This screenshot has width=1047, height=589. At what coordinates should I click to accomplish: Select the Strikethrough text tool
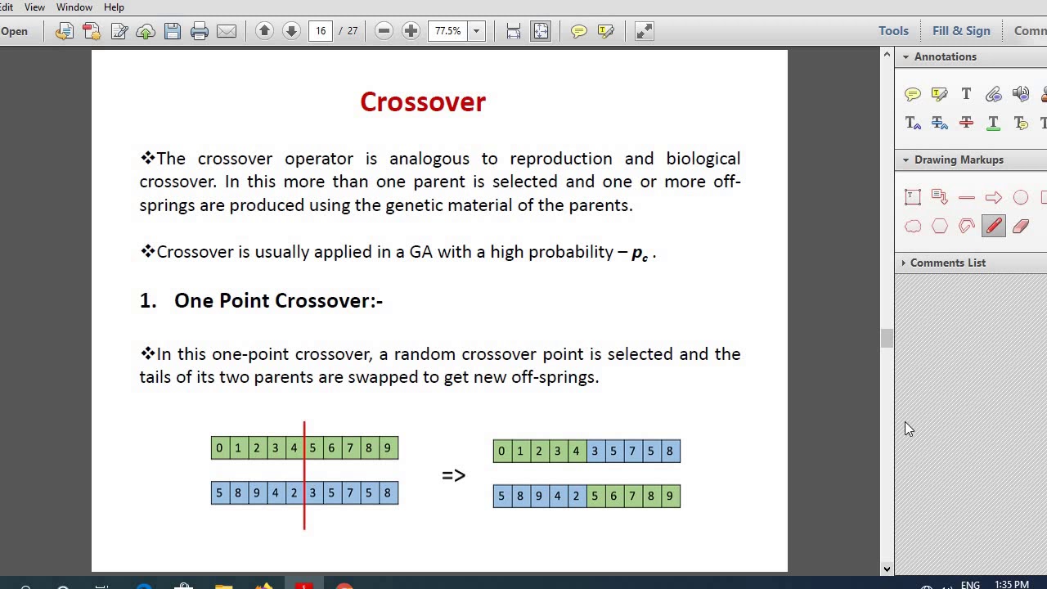(x=967, y=123)
